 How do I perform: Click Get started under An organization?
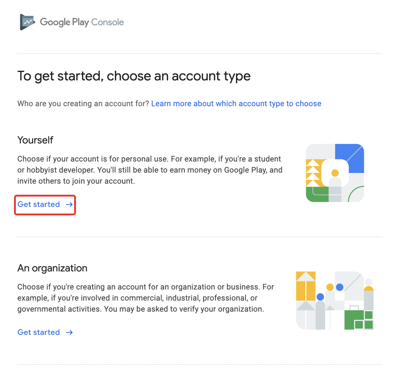[39, 332]
